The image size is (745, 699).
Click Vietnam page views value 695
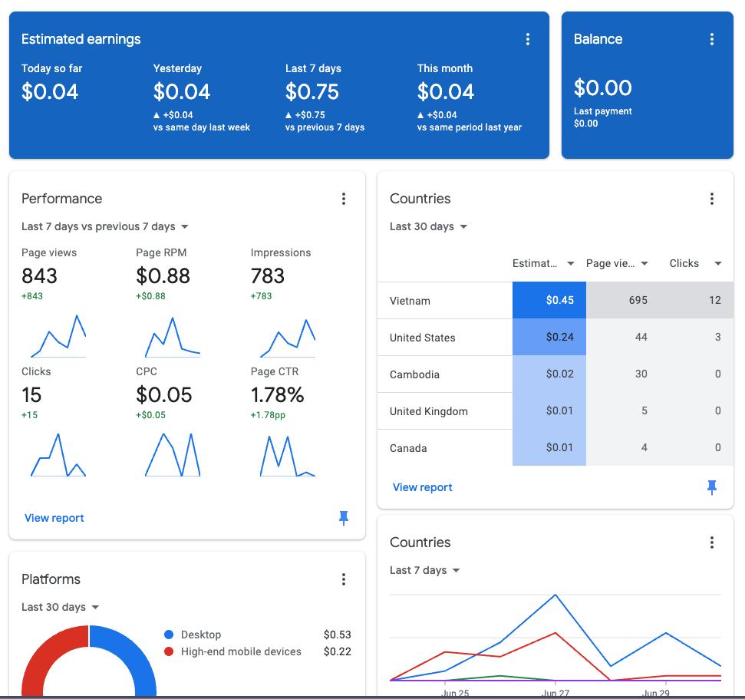[x=638, y=300]
